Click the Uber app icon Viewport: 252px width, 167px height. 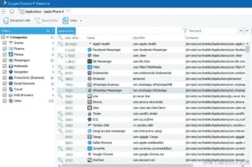[x=89, y=108]
